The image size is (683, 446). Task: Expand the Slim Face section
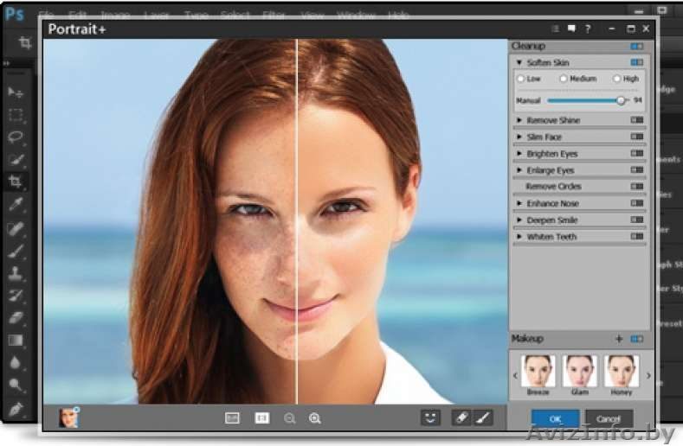coord(519,137)
